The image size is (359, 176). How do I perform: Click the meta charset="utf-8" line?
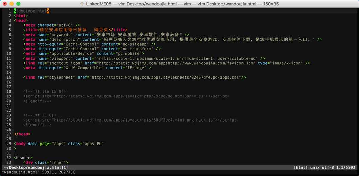coord(51,25)
